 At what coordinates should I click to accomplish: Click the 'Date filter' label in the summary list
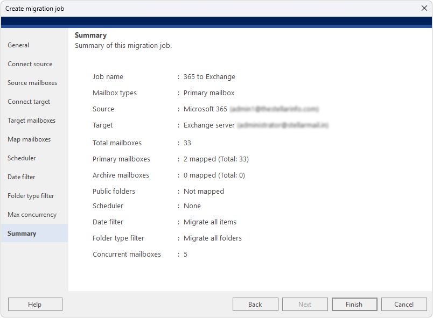(x=108, y=222)
